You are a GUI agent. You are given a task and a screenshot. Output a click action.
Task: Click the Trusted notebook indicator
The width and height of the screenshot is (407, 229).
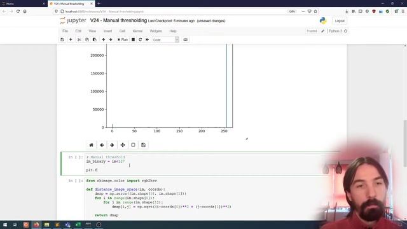pos(312,31)
